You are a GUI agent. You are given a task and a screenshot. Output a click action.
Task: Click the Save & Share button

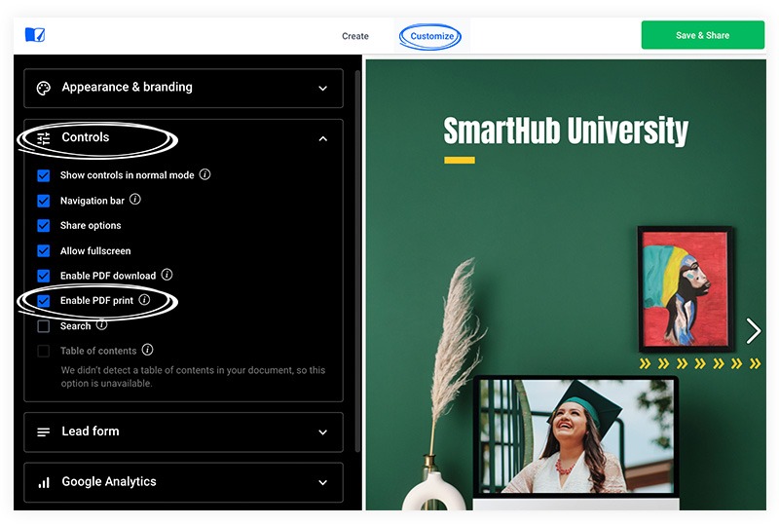[702, 35]
